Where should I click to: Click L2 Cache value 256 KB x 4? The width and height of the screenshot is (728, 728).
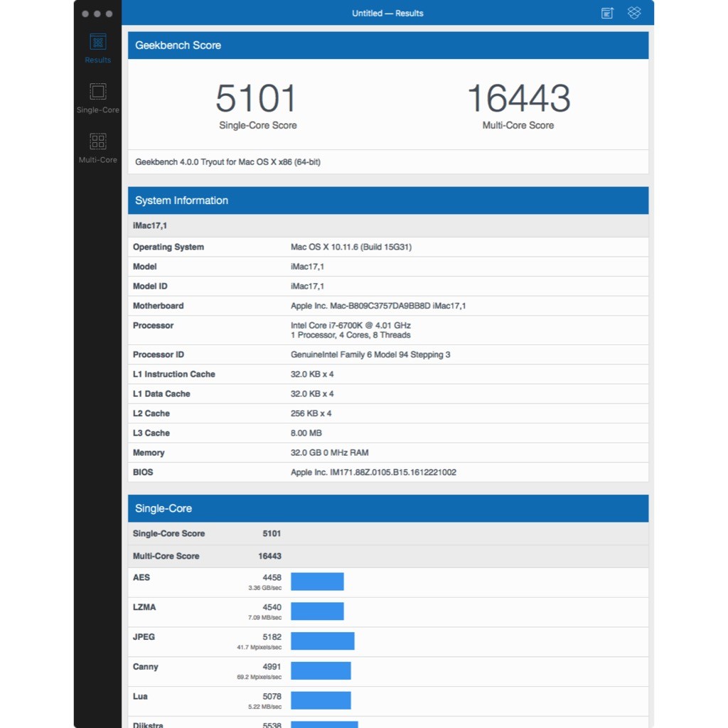311,413
